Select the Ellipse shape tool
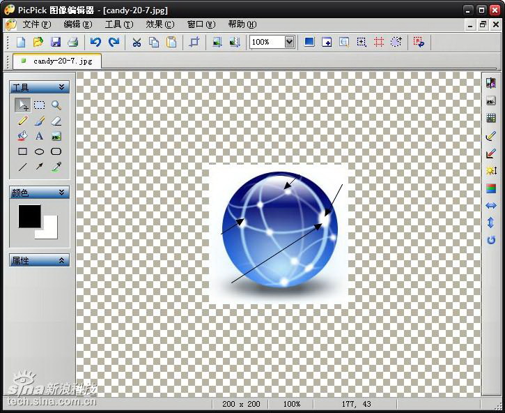Viewport: 505px width, 413px height. (39, 151)
